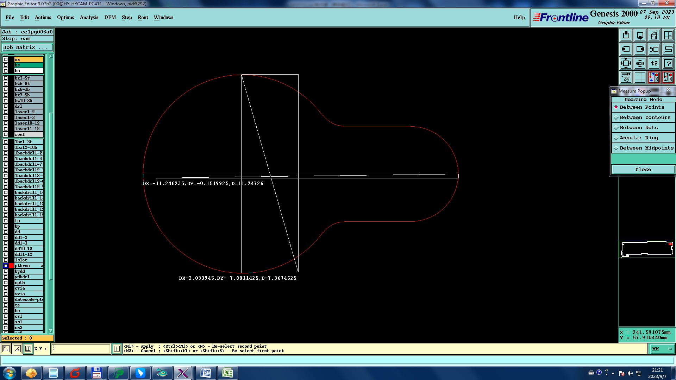Select Annular Ring measure mode
676x380 pixels.
(638, 138)
